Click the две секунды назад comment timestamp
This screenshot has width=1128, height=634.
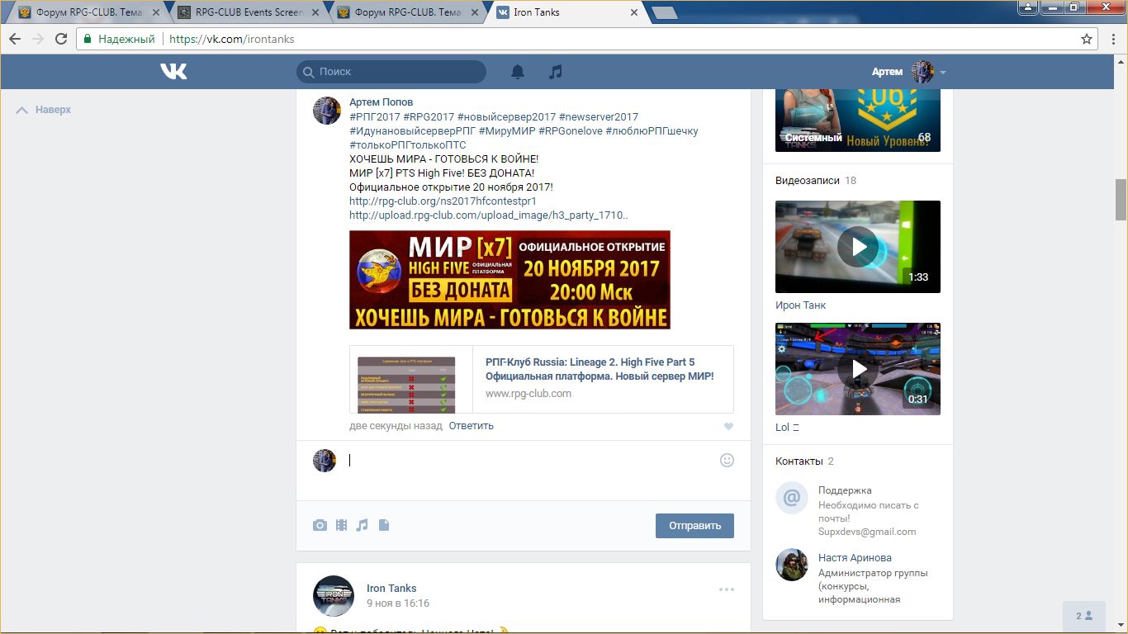pos(396,426)
